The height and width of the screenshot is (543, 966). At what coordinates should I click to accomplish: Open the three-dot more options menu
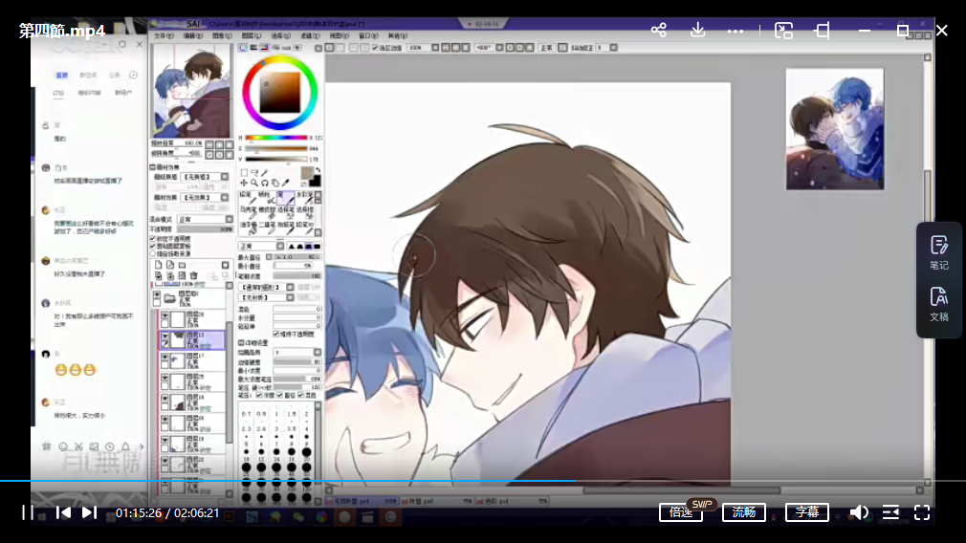[x=735, y=31]
